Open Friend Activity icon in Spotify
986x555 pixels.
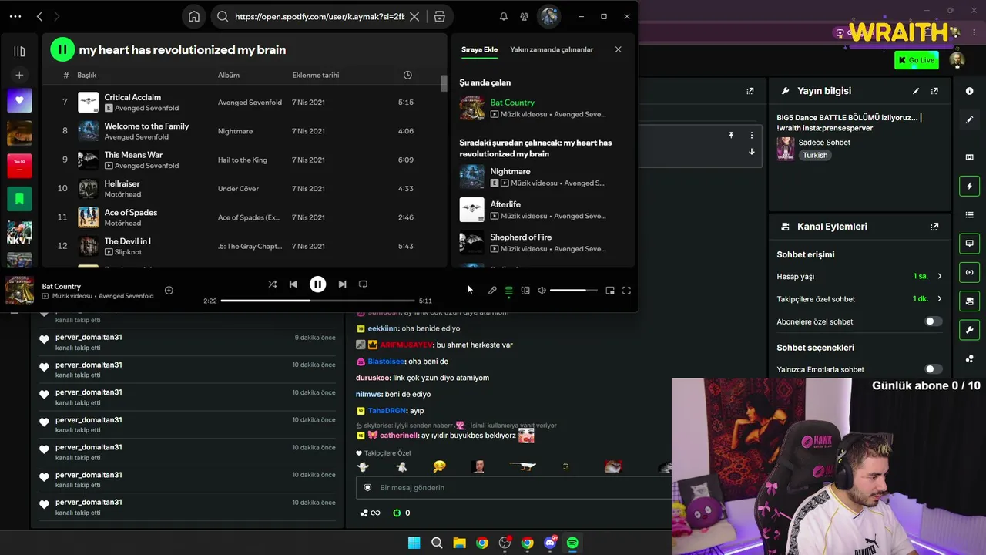[525, 16]
